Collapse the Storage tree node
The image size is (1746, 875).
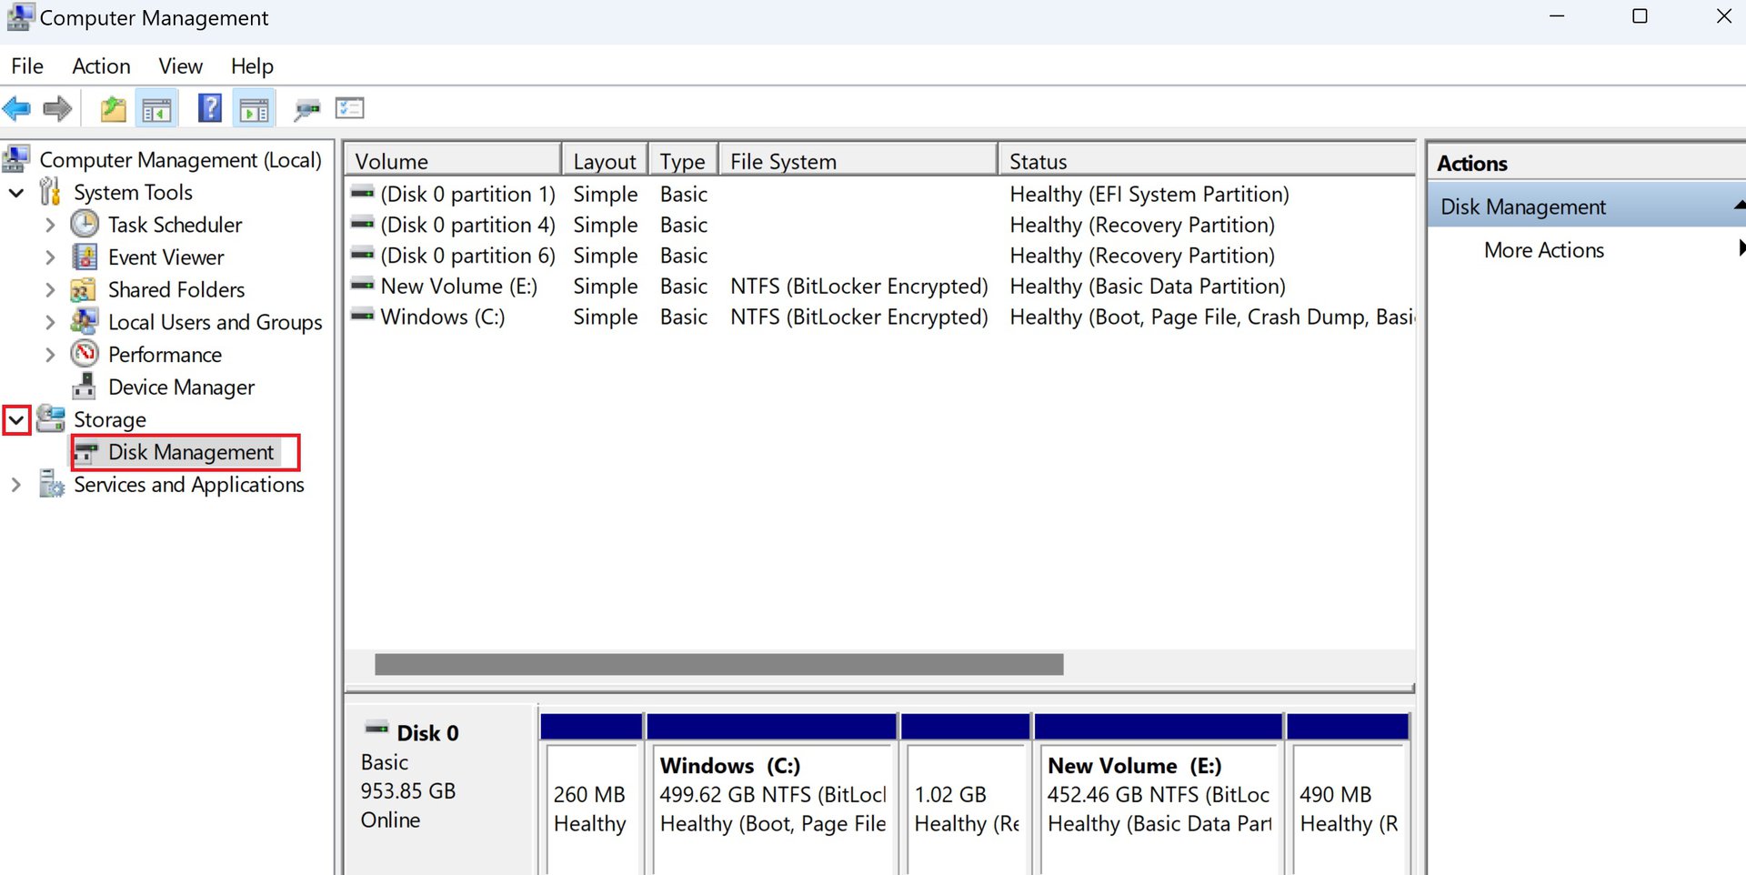pos(16,420)
